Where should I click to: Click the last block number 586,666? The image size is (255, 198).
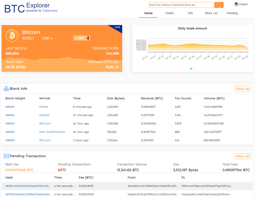click(12, 53)
